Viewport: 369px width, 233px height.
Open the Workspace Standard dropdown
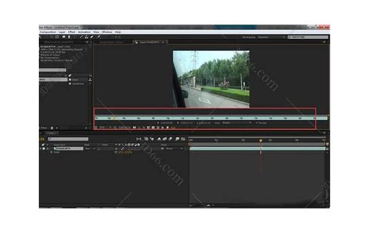click(x=271, y=37)
